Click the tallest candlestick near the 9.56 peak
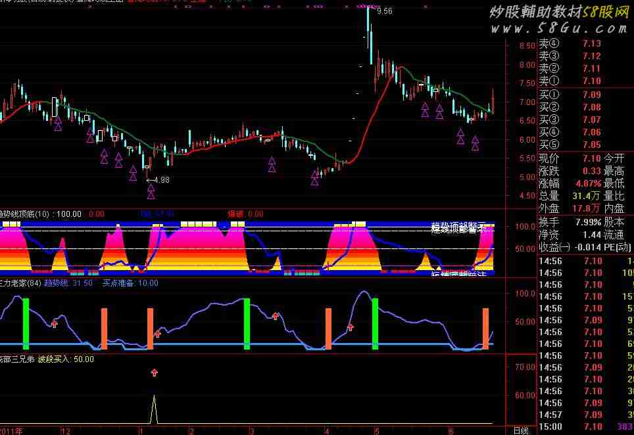 tap(369, 30)
